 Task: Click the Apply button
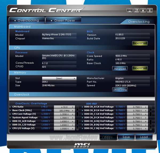pos(108,137)
